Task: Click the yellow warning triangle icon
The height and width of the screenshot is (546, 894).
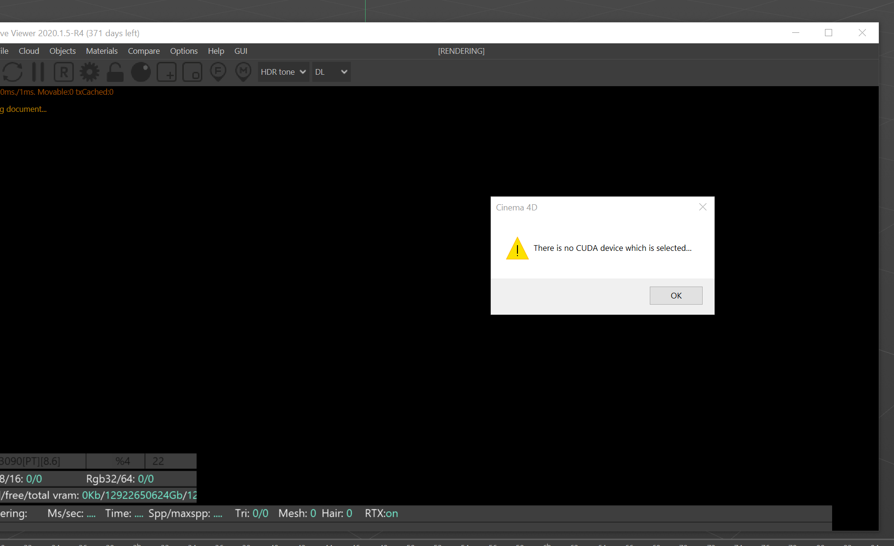Action: [517, 248]
